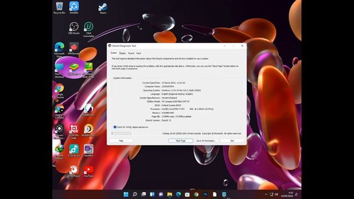The width and height of the screenshot is (354, 199).
Task: Open the This PC Shortcut desktop icon
Action: coord(59,70)
